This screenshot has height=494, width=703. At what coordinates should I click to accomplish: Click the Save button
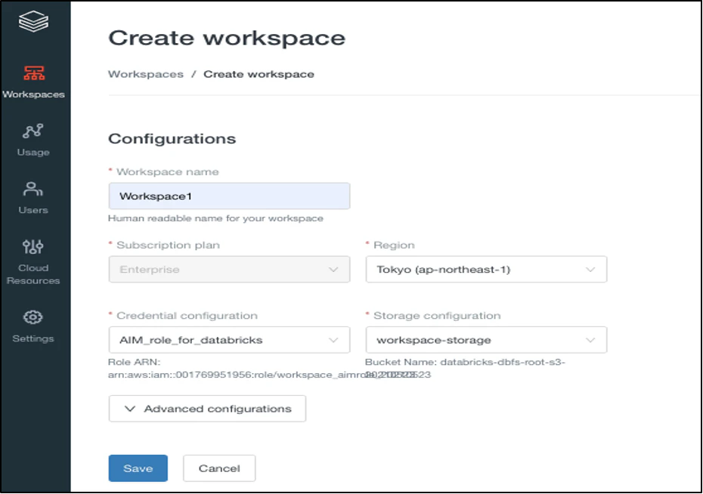pos(138,468)
